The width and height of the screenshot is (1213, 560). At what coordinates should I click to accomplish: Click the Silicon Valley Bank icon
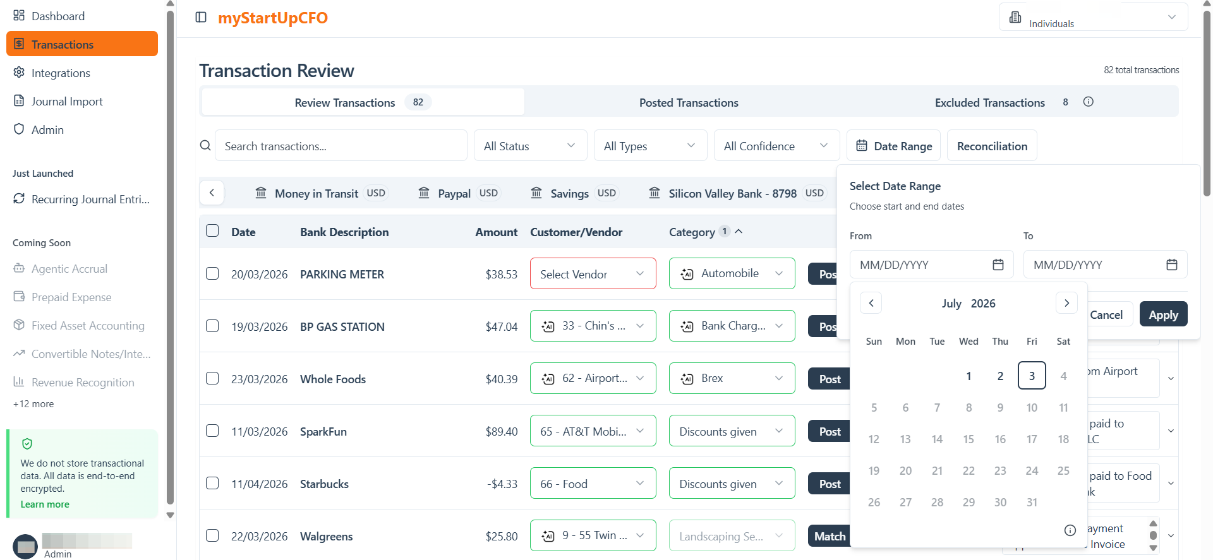point(655,193)
